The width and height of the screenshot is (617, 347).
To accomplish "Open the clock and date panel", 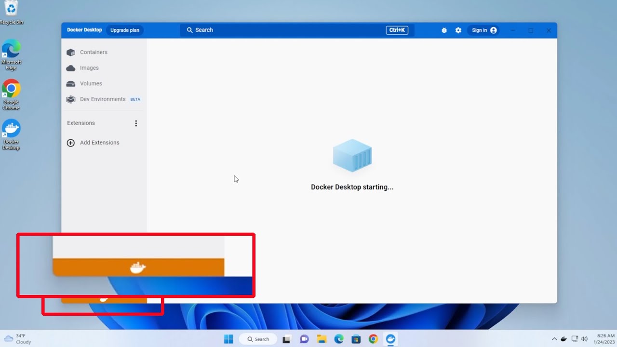I will click(605, 339).
